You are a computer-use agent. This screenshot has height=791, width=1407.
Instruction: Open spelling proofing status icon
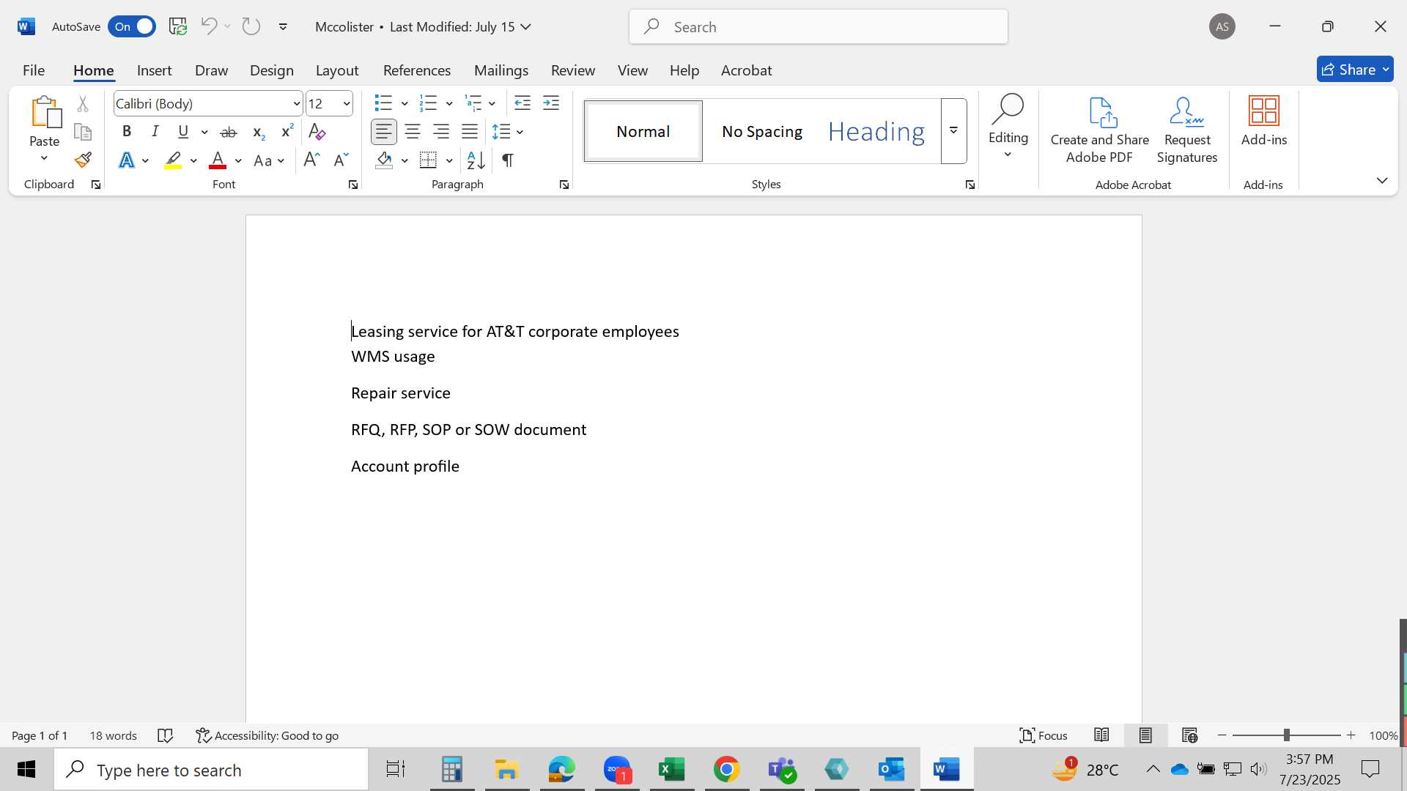[x=166, y=735]
